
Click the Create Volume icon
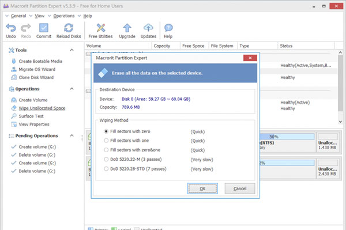(x=14, y=100)
